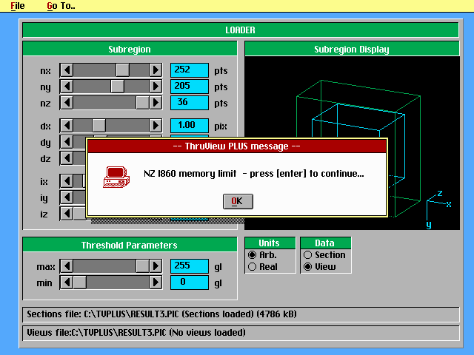Click the LOADER title bar
The width and height of the screenshot is (474, 355).
pyautogui.click(x=241, y=30)
